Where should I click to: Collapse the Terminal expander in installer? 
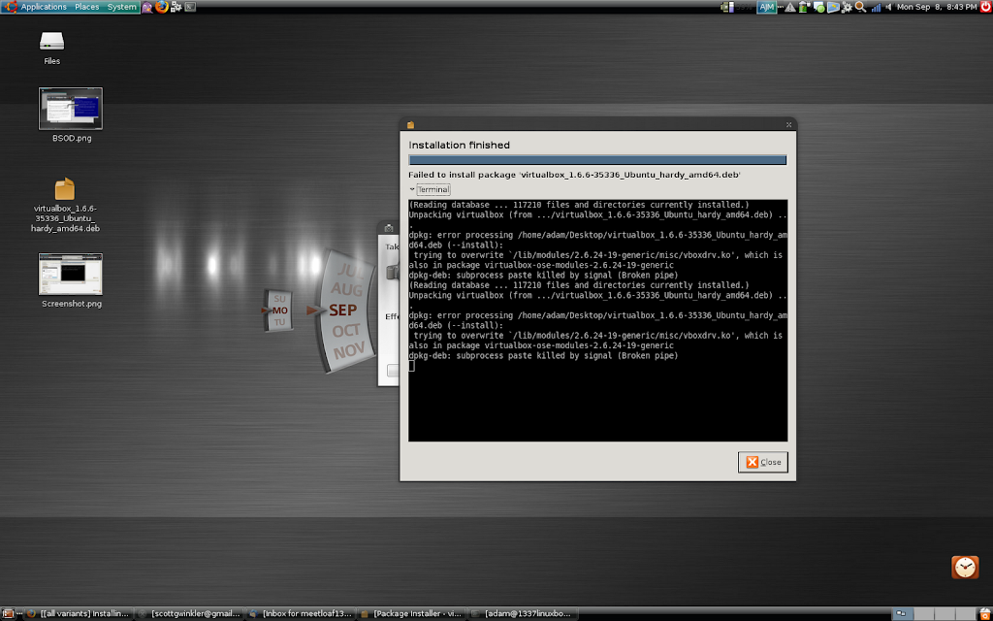(429, 189)
